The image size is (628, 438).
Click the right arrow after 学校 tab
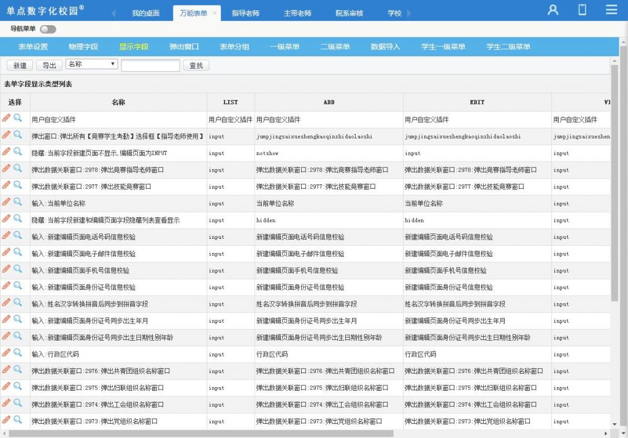pos(408,13)
